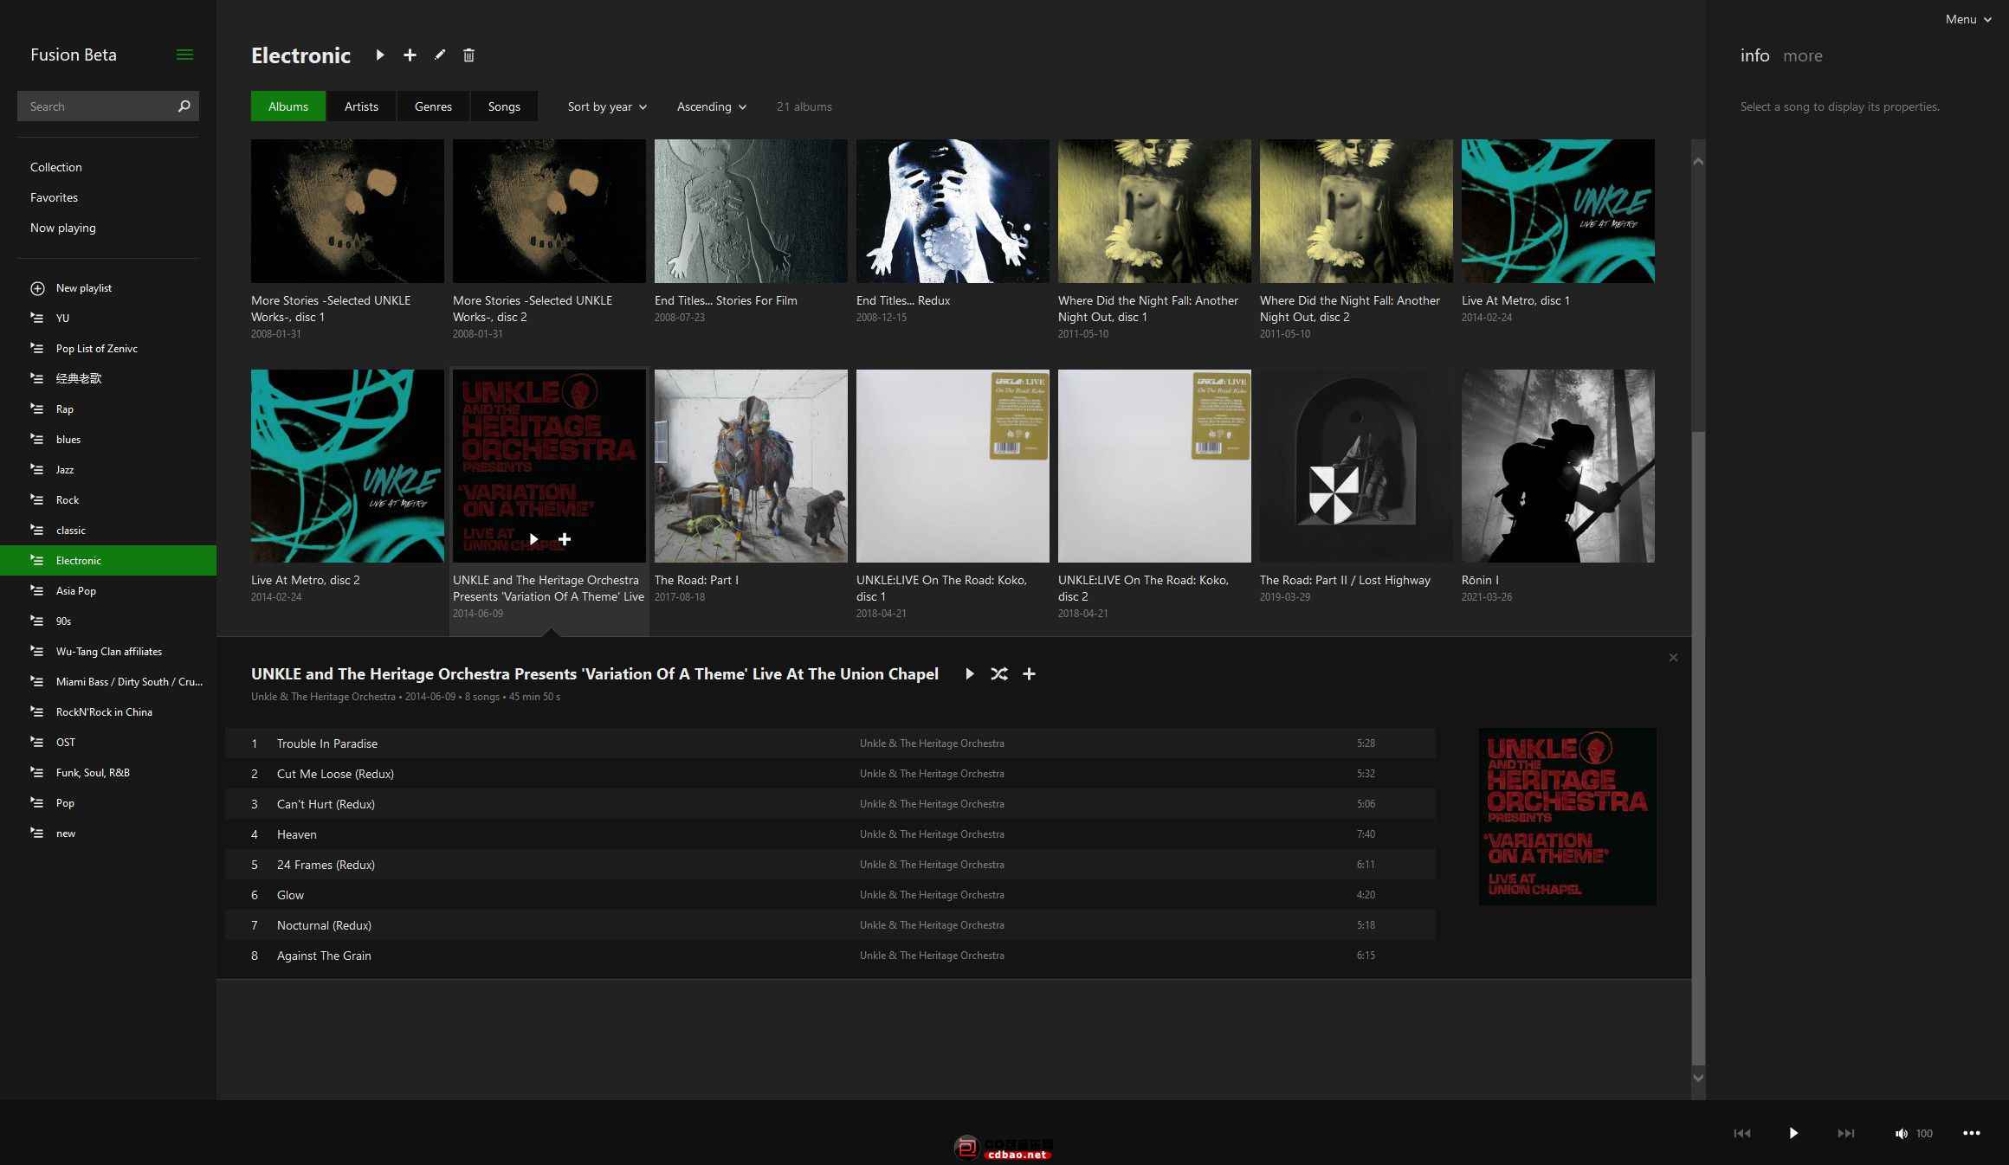Image resolution: width=2009 pixels, height=1165 pixels.
Task: Add to the Electronic playlist via the plus icon
Action: coord(410,55)
